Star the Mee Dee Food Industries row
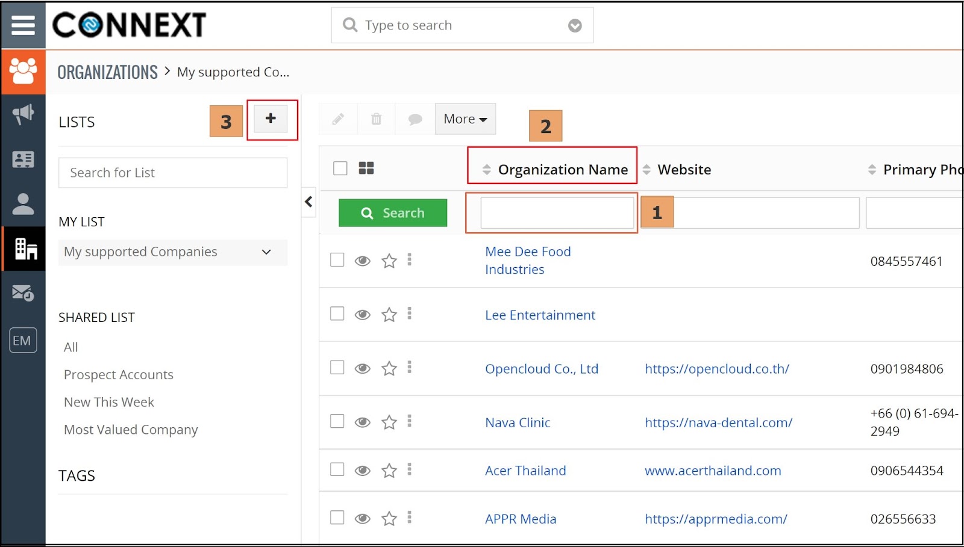Viewport: 964px width, 547px height. pos(389,261)
